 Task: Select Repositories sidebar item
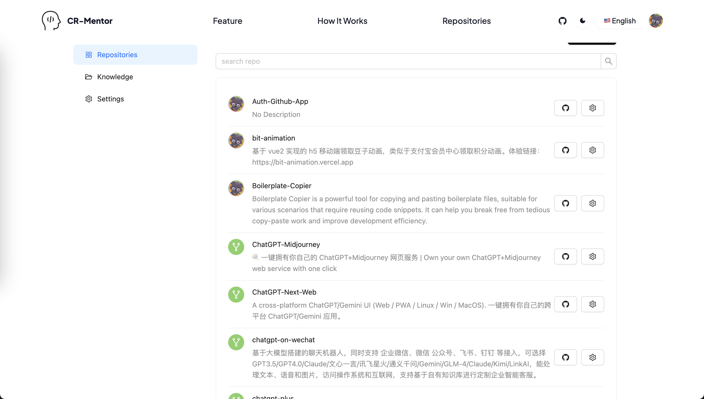[x=117, y=55]
